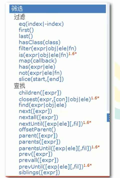Viewport: 120px width, 178px height.
Task: Click the 筛选 blue section header
Action: [x=57, y=9]
